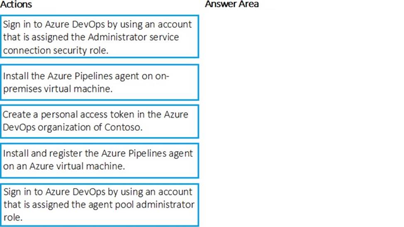The width and height of the screenshot is (404, 227).
Task: Click the Actions heading
Action: 16,5
